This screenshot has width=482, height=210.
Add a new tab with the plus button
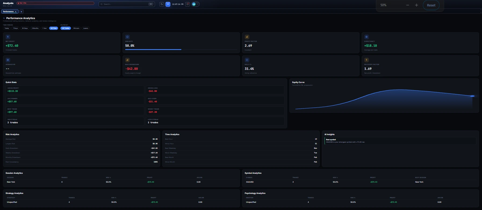click(21, 12)
